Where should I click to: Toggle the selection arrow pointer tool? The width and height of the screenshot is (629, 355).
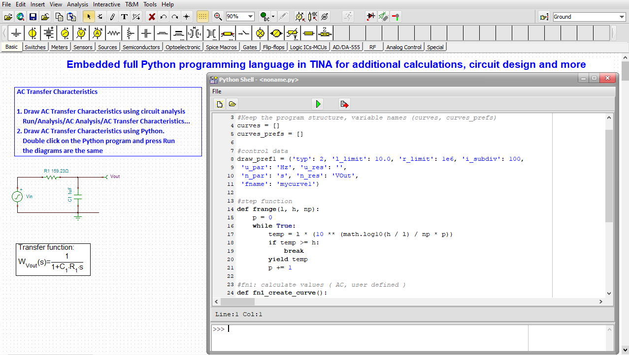click(89, 17)
